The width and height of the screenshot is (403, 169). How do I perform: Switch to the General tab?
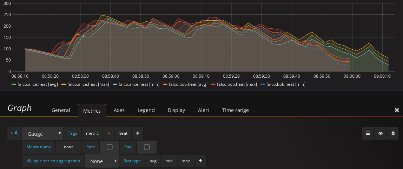[x=61, y=110]
